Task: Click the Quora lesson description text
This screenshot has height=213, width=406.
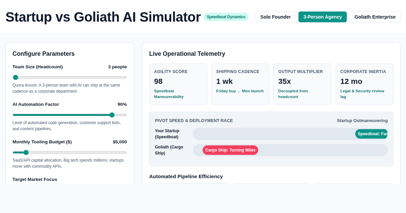Action: (x=66, y=88)
